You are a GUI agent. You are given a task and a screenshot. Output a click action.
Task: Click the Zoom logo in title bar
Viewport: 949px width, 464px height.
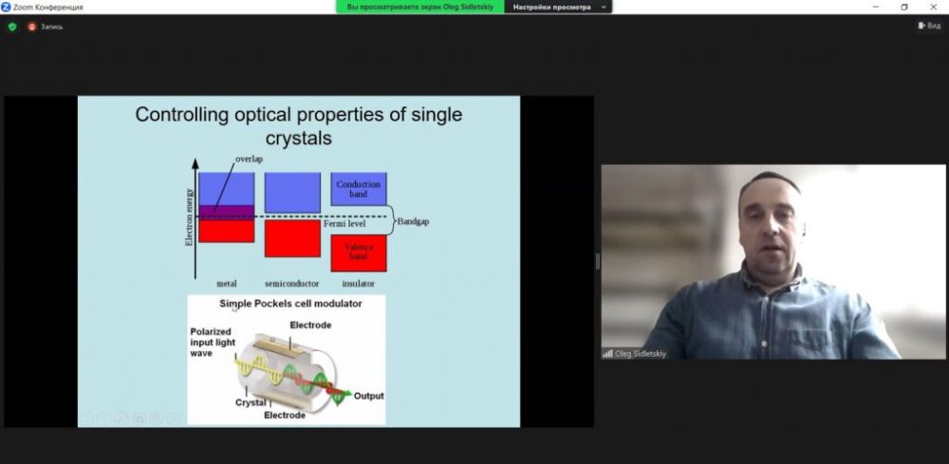tap(6, 7)
